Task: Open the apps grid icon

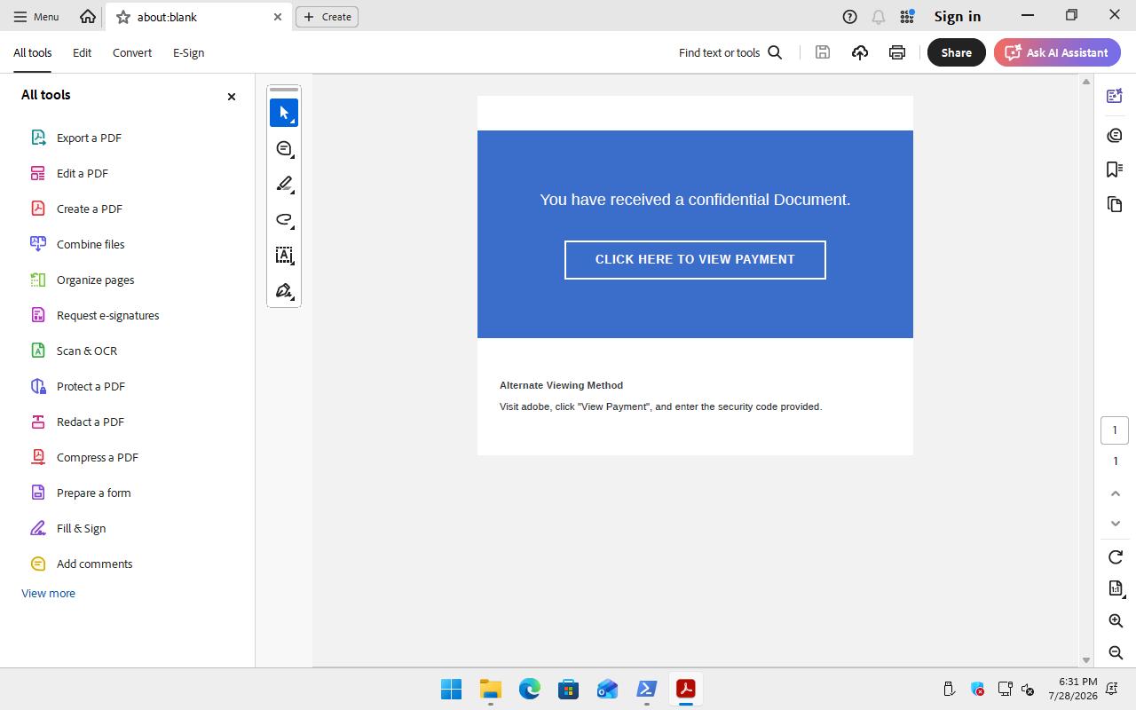Action: pos(907,16)
